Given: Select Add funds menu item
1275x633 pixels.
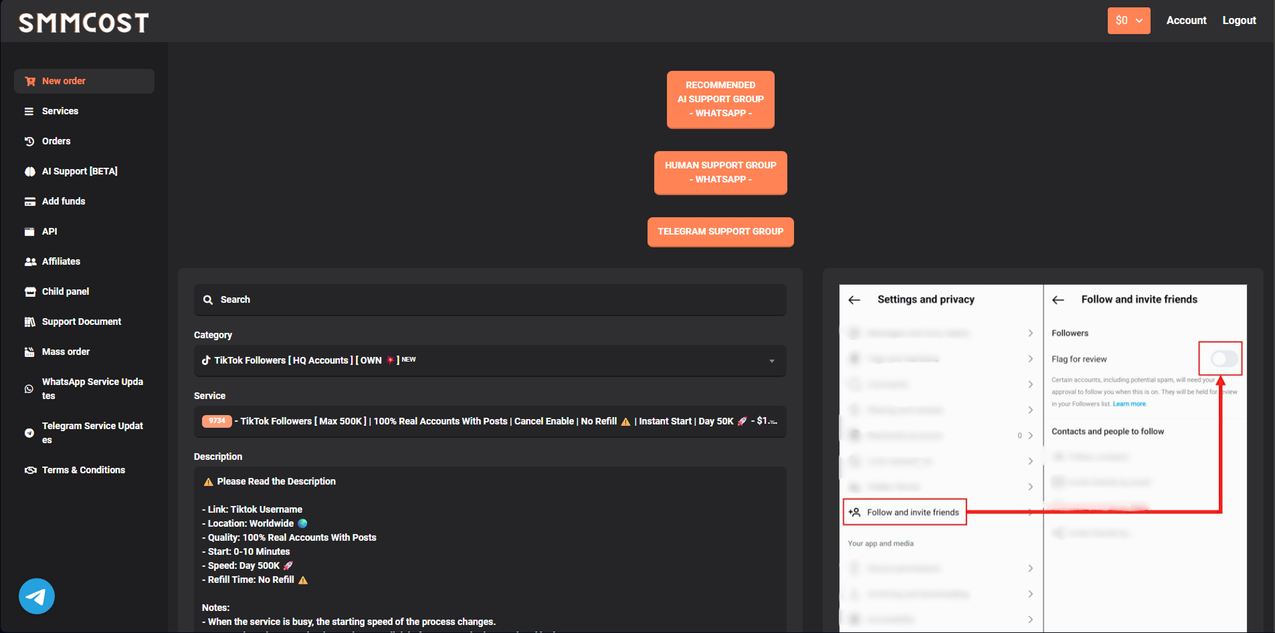Looking at the screenshot, I should (84, 201).
